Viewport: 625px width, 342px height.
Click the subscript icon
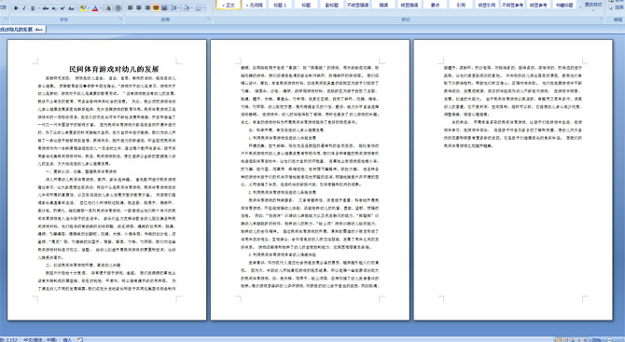54,8
